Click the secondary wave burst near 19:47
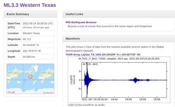The width and height of the screenshot is (175, 107). click(x=136, y=80)
